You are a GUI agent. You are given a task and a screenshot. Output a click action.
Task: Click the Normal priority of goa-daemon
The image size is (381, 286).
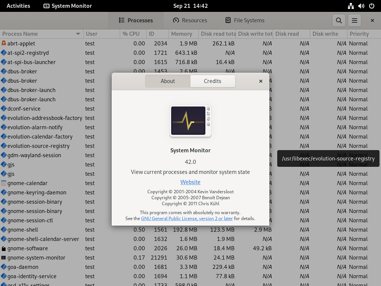358,267
